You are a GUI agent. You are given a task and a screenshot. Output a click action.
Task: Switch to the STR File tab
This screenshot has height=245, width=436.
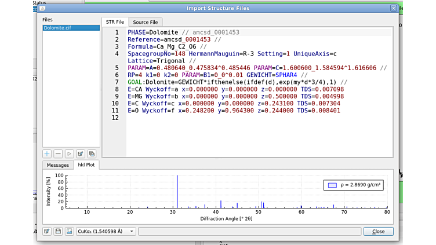(114, 22)
